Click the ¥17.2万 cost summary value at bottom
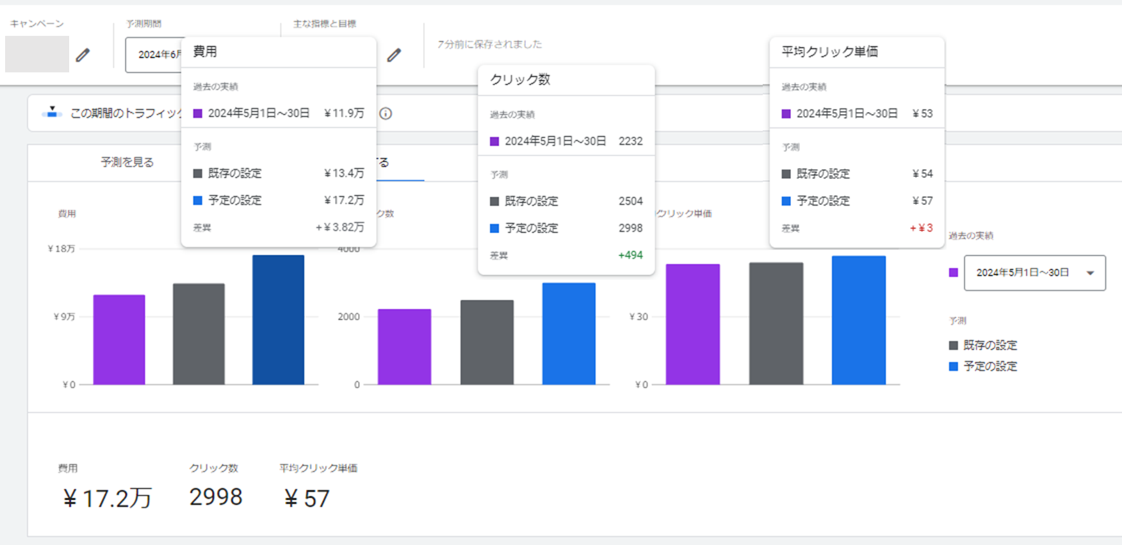Screen dimensions: 1122x545 click(108, 498)
